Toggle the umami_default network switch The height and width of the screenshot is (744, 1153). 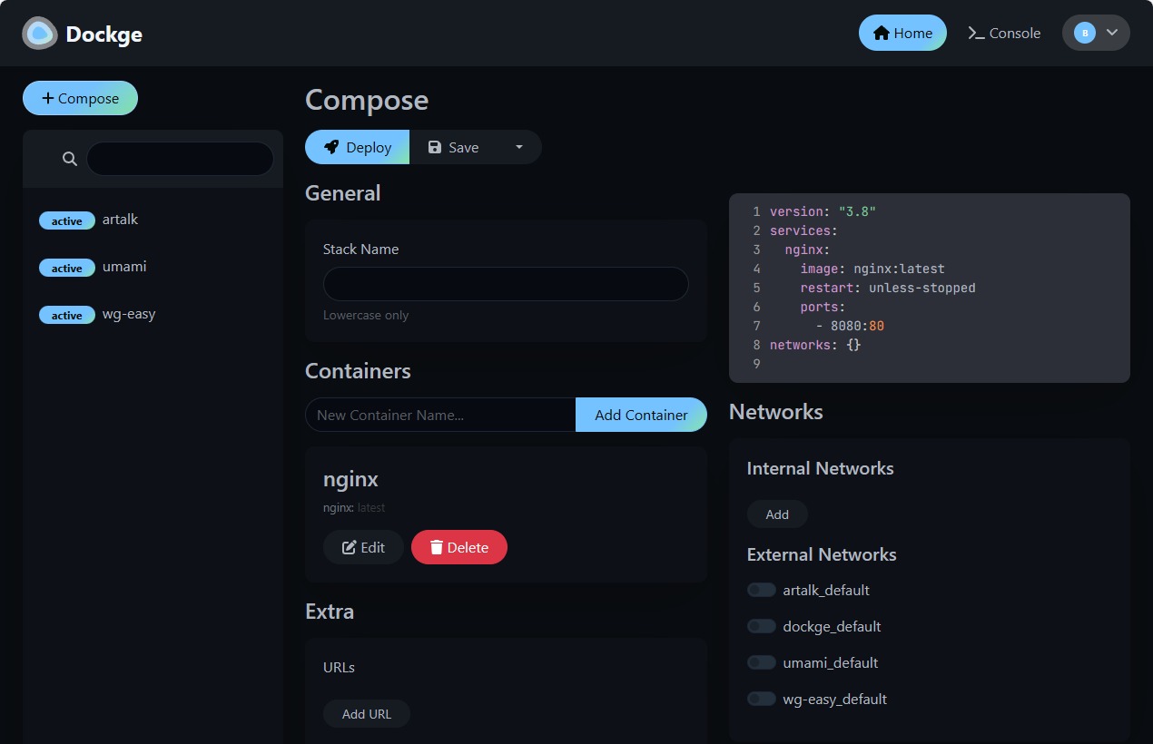(761, 661)
